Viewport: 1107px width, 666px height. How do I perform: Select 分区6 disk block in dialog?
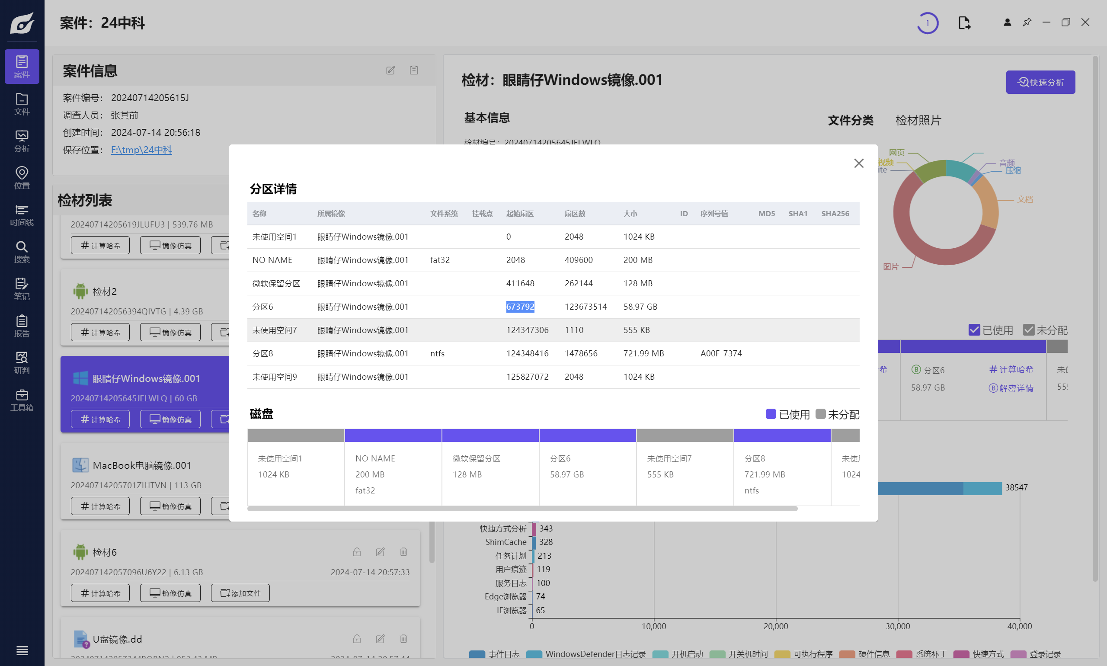587,467
